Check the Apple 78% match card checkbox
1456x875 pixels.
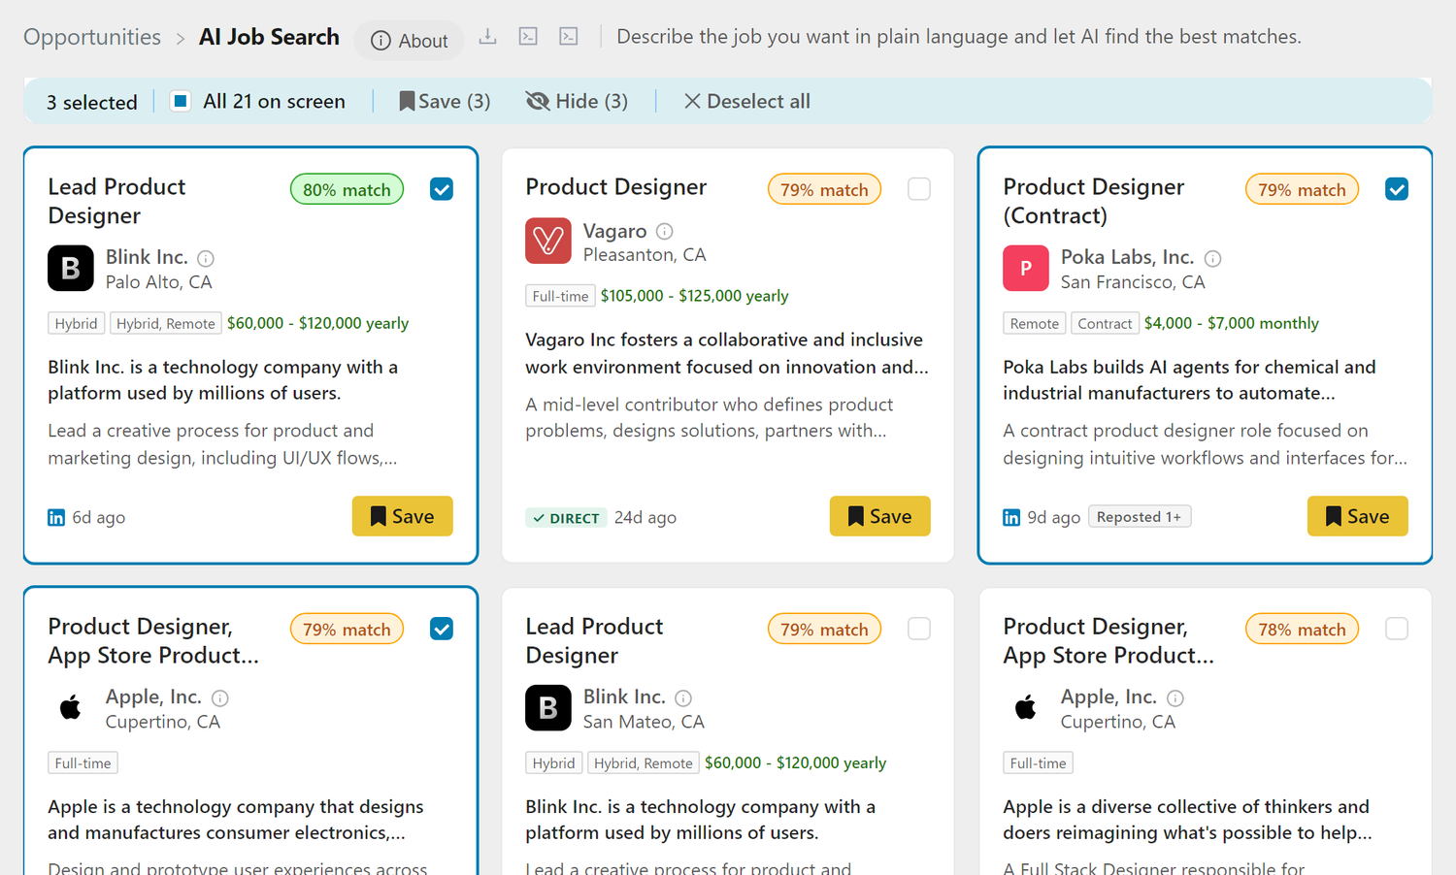[1397, 629]
